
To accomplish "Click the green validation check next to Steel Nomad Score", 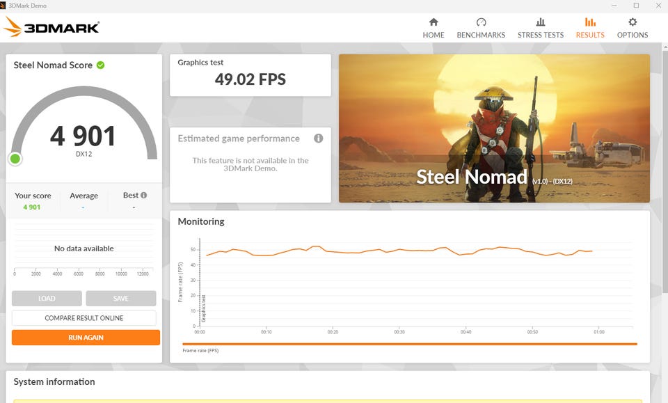I will tap(100, 65).
